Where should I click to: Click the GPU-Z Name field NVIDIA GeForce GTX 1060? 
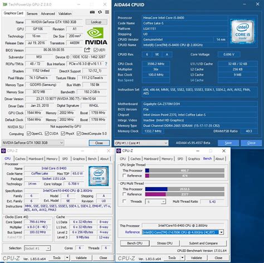(54, 22)
